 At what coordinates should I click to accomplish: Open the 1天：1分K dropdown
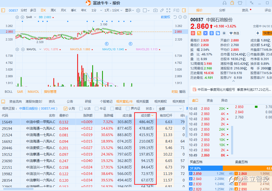coord(113,10)
